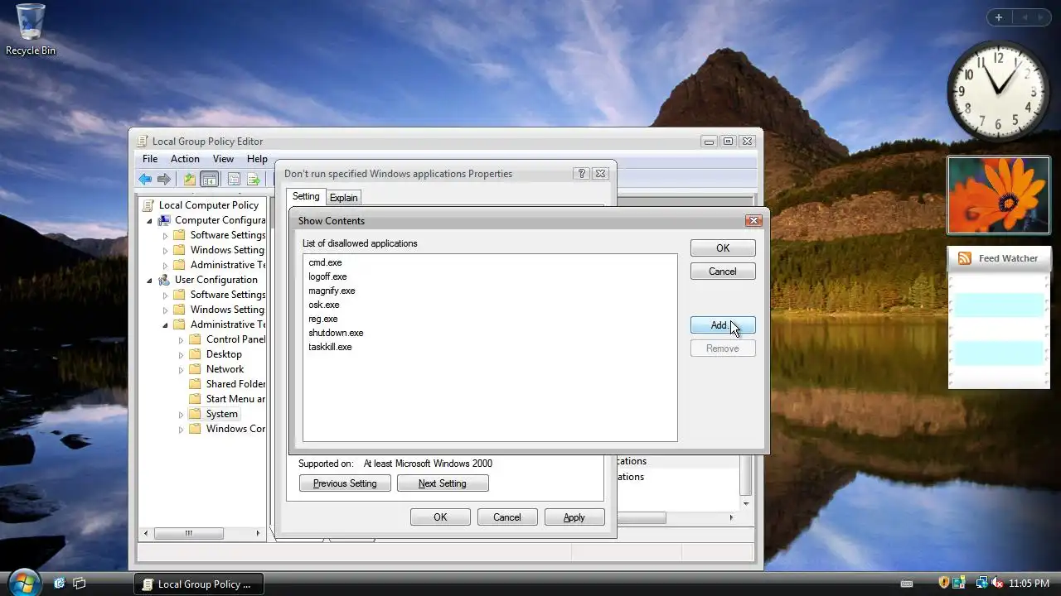Click the flower slideshow gadget picture
Image resolution: width=1061 pixels, height=596 pixels.
999,195
